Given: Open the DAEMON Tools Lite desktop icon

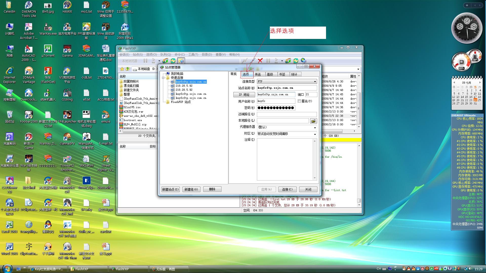Looking at the screenshot, I should tap(29, 9).
